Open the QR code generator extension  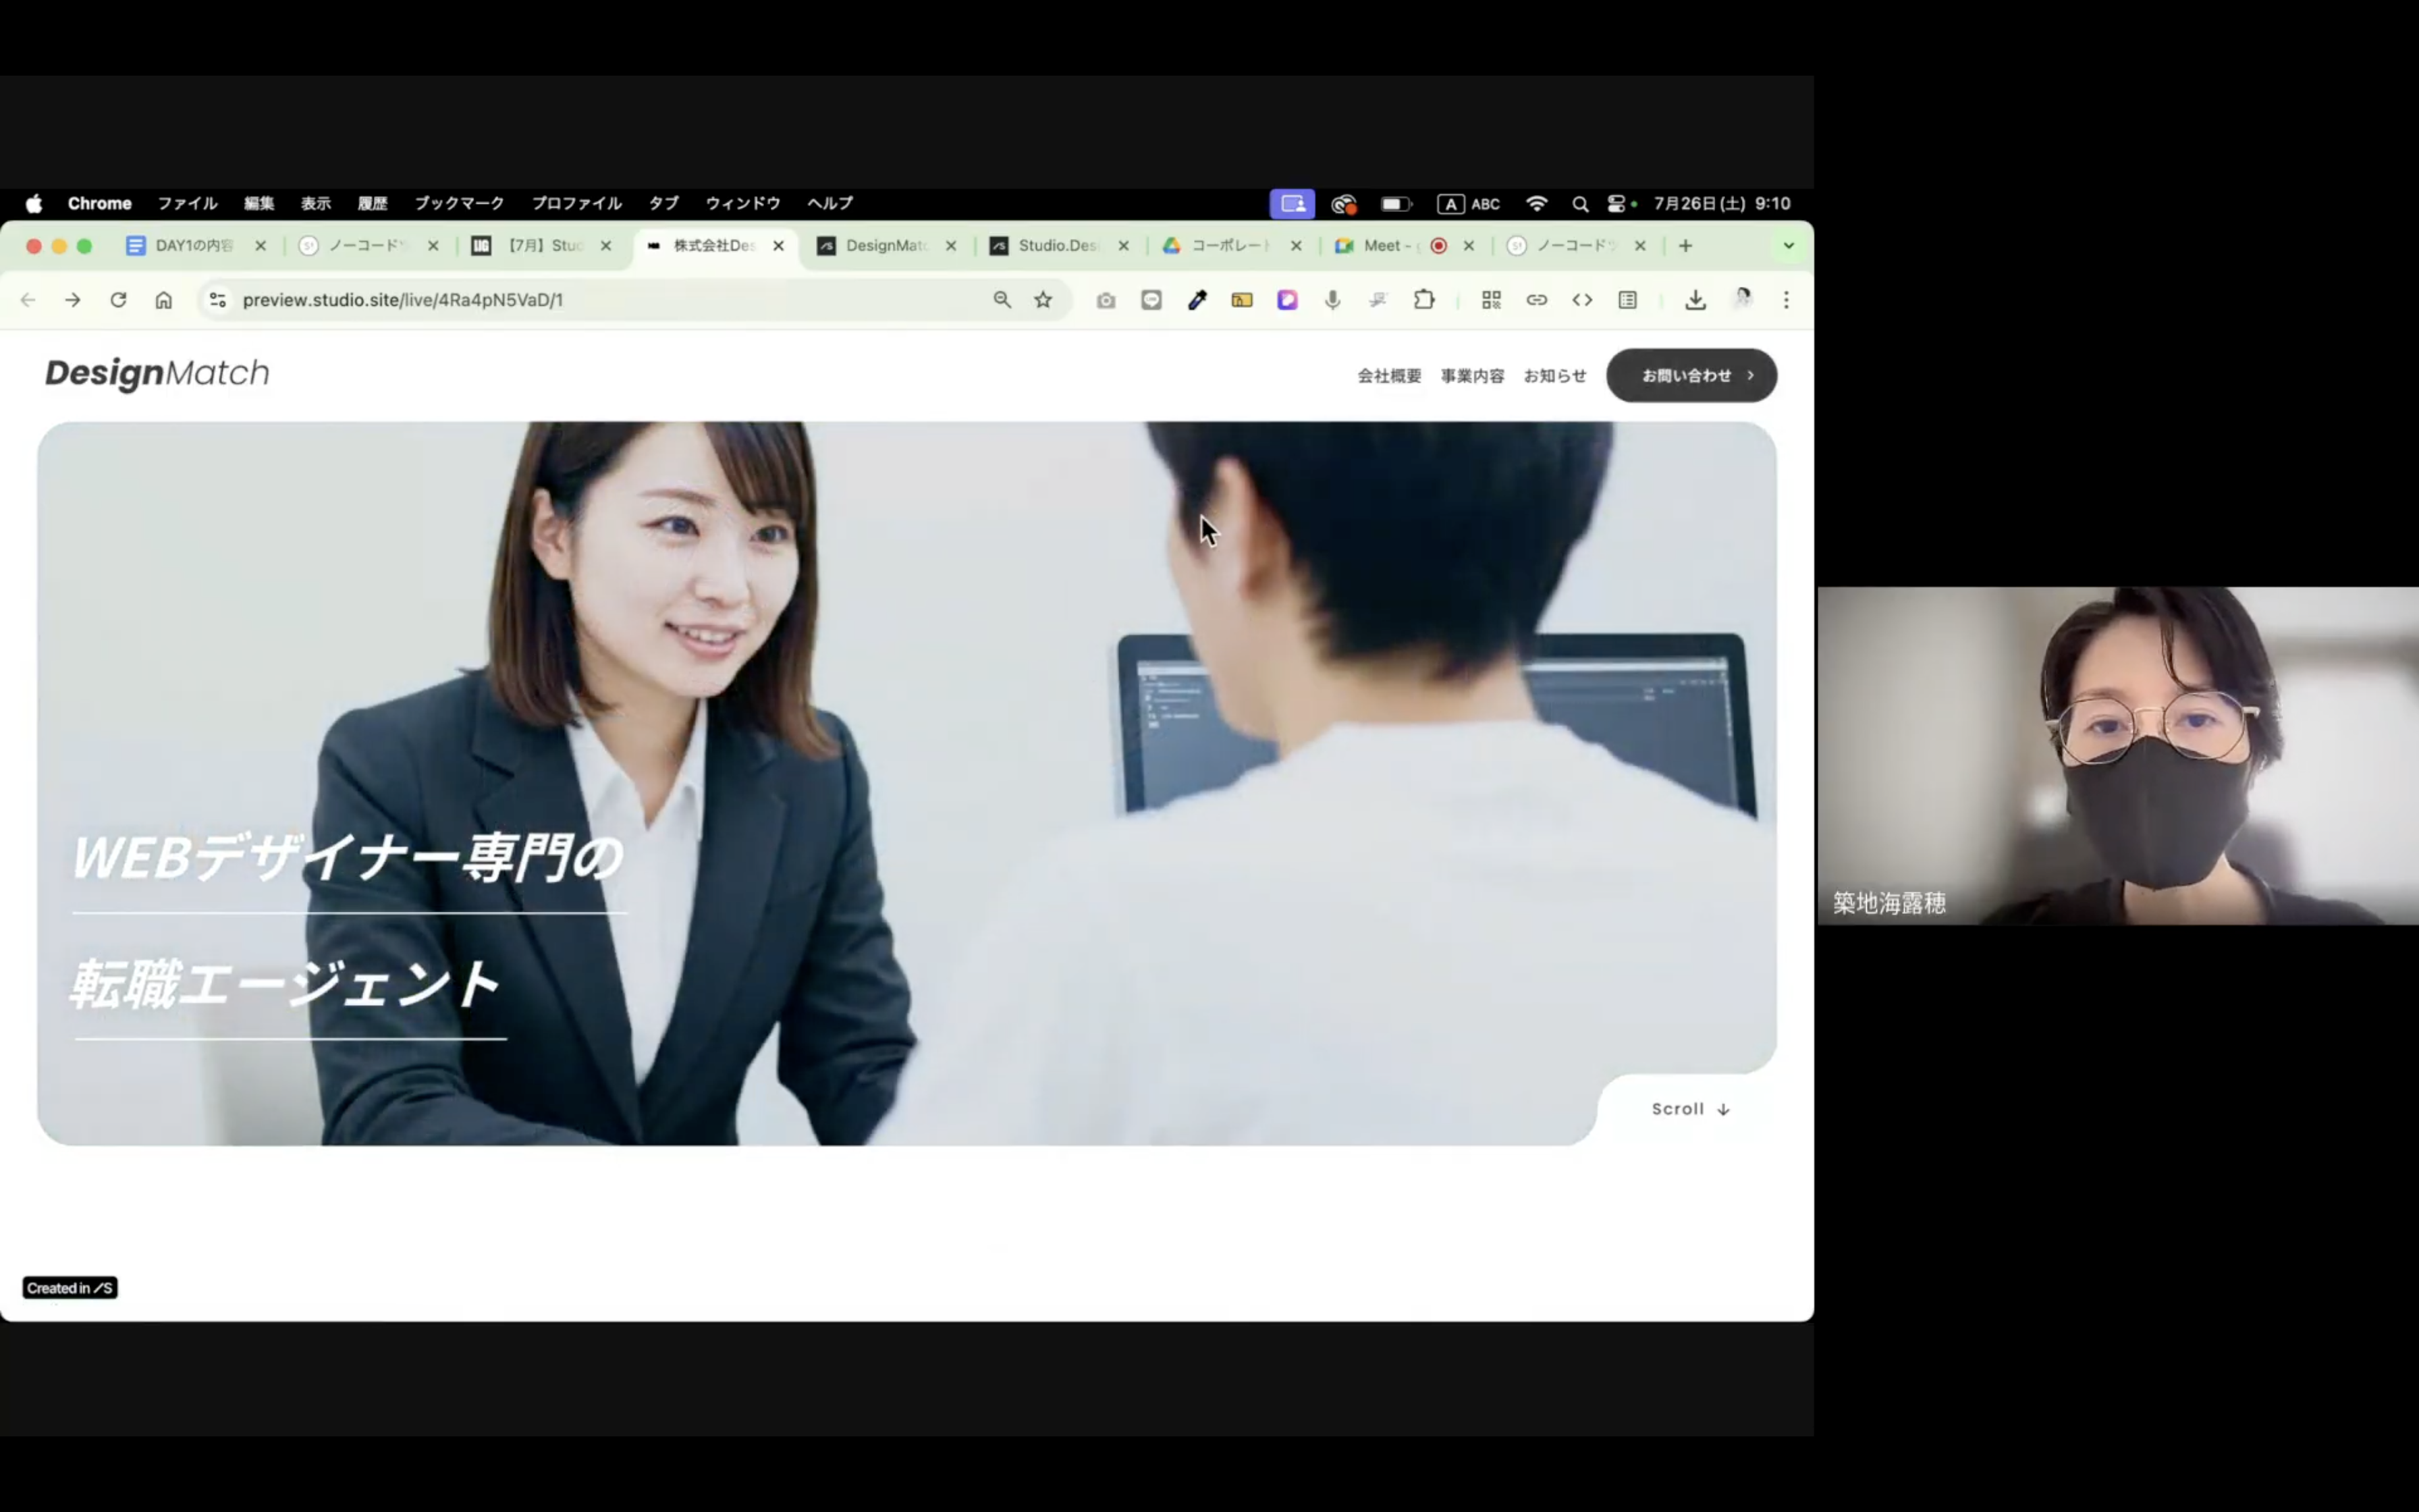pos(1490,300)
